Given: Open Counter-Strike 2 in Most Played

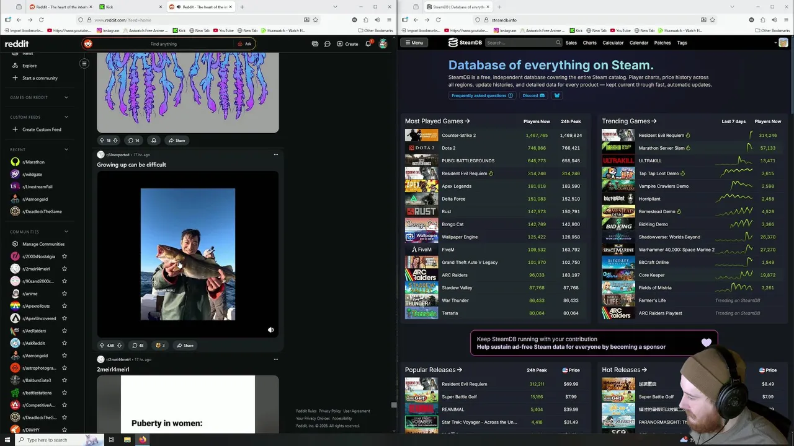Looking at the screenshot, I should click(x=458, y=135).
